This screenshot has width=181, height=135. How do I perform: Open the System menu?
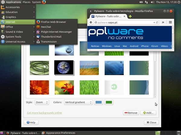[36, 2]
